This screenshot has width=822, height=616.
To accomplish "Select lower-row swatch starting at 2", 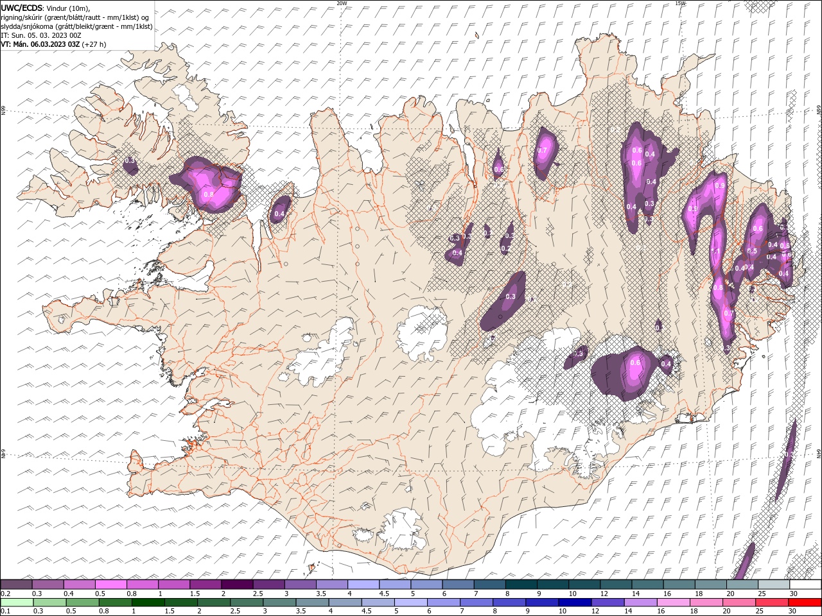I will click(213, 603).
